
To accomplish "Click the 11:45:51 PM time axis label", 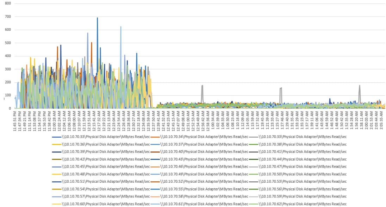I will (15, 121).
